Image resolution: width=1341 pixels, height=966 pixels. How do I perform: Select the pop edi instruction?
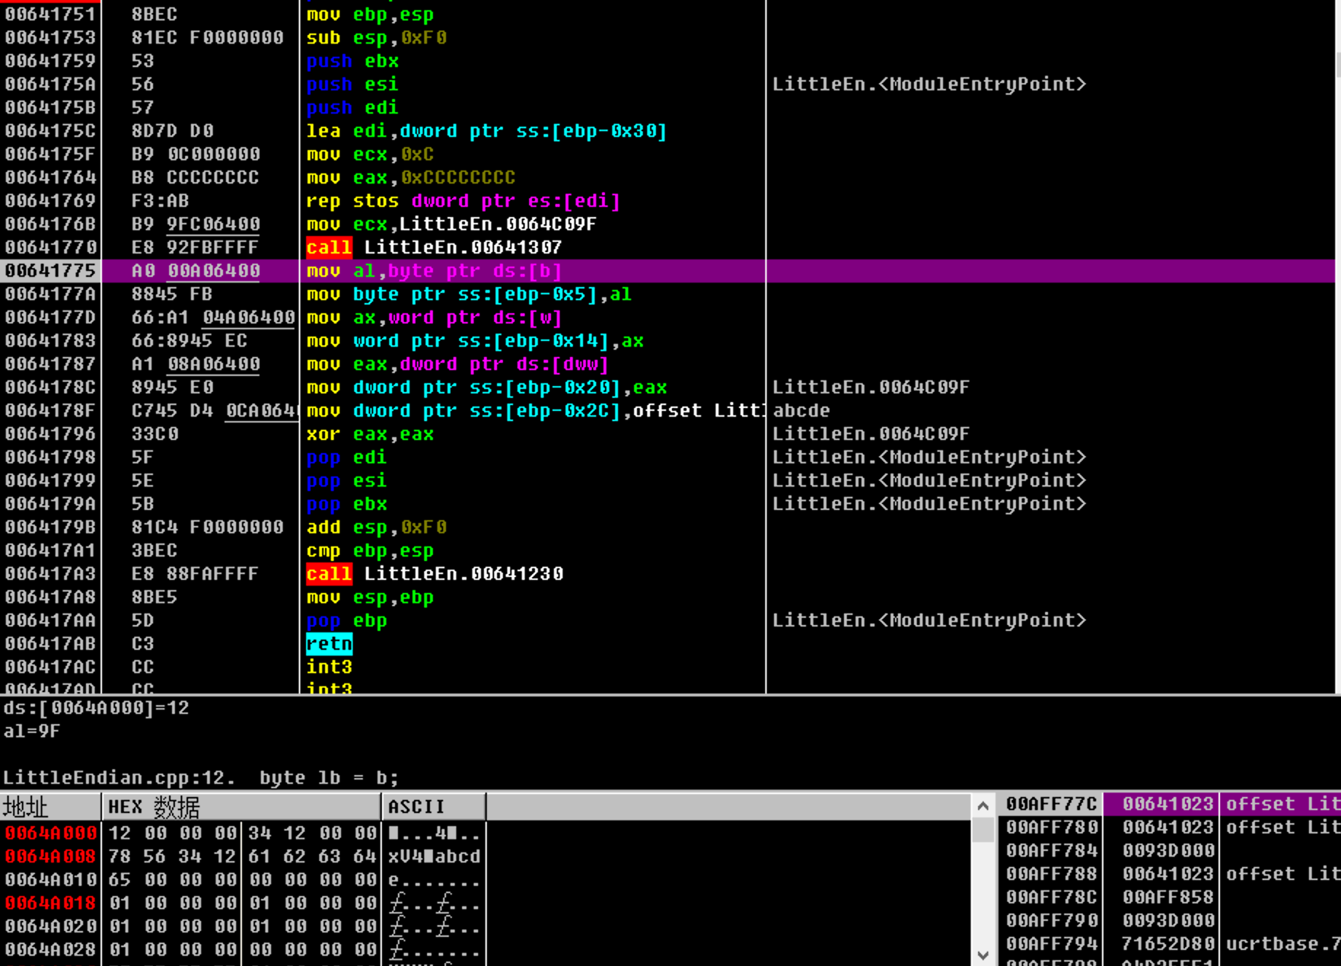(x=347, y=458)
